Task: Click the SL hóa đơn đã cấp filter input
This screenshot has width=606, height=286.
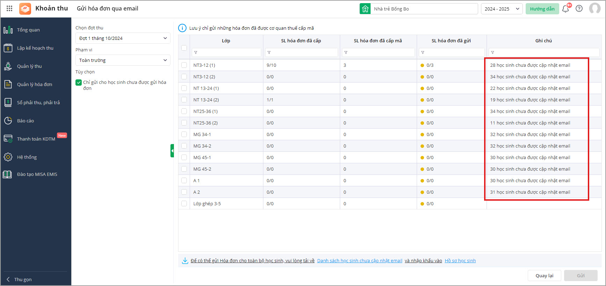Action: tap(301, 52)
